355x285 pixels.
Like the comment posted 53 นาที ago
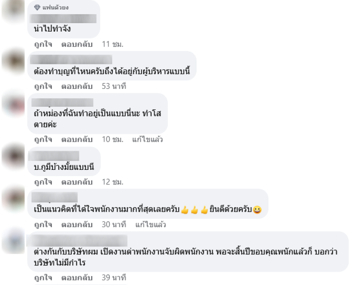click(43, 86)
